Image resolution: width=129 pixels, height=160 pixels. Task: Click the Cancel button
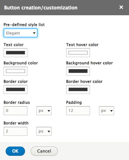[44, 151]
